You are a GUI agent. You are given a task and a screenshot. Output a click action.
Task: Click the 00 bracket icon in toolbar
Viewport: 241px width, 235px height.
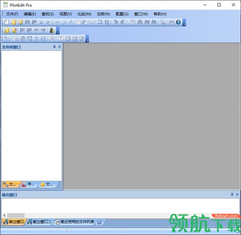[x=172, y=22]
